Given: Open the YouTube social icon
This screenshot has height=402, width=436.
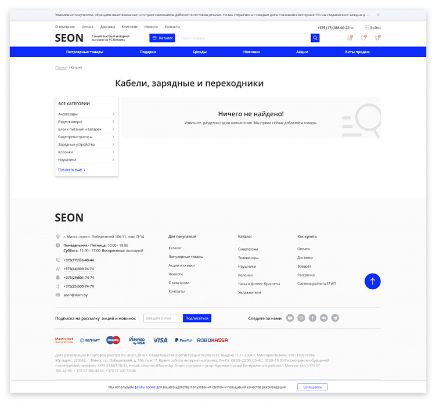Looking at the screenshot, I should coord(290,318).
